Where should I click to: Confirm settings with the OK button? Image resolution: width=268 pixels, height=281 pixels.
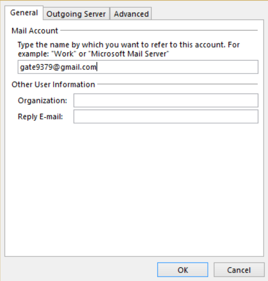[182, 270]
